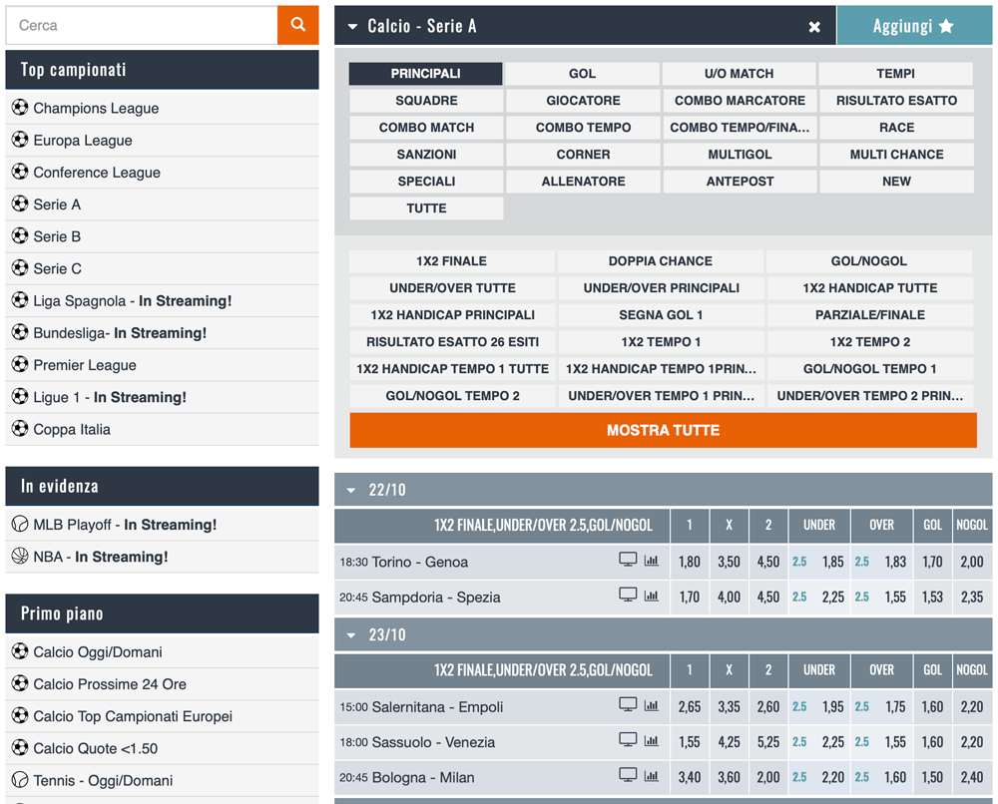Select home odds 1,55 for Sassuolo - Venezia
The width and height of the screenshot is (998, 804).
pyautogui.click(x=690, y=742)
